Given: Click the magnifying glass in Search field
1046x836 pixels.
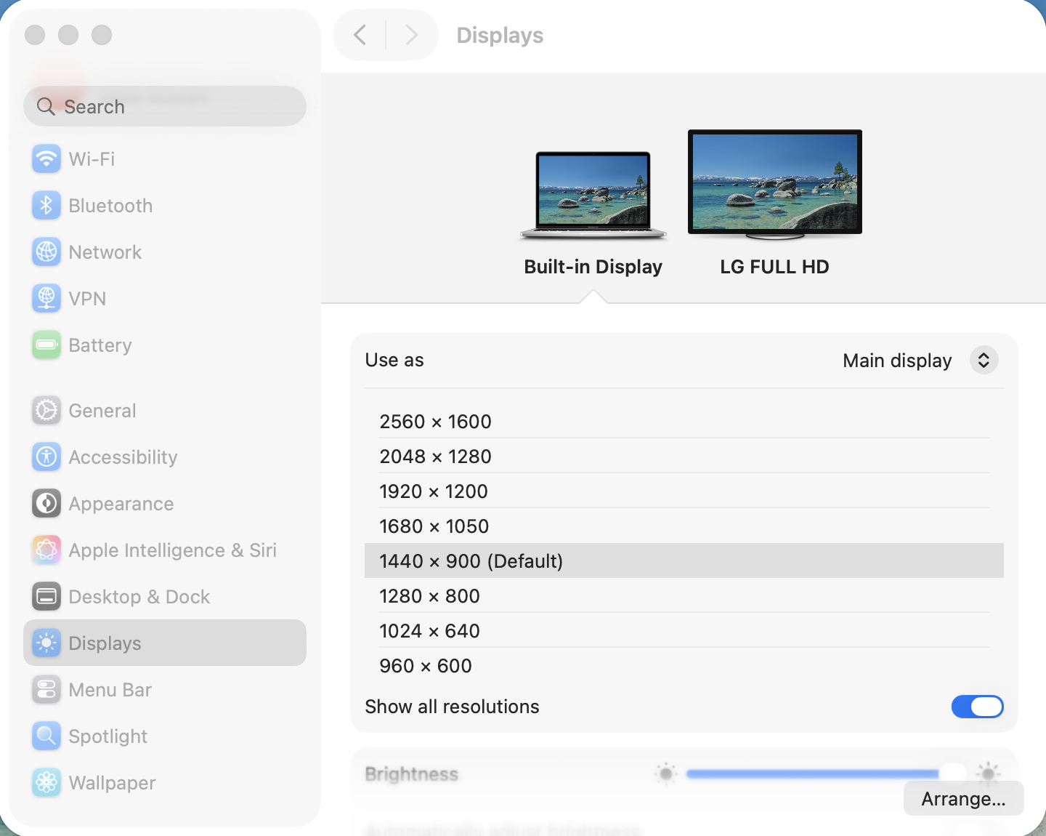Looking at the screenshot, I should point(46,107).
